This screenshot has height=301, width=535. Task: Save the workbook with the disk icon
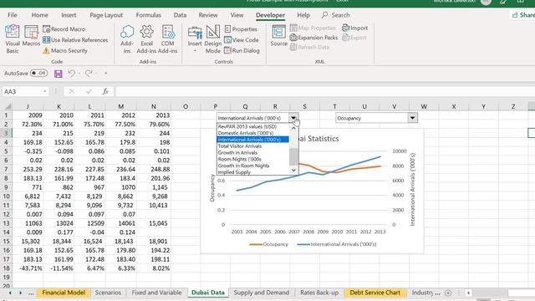point(59,74)
